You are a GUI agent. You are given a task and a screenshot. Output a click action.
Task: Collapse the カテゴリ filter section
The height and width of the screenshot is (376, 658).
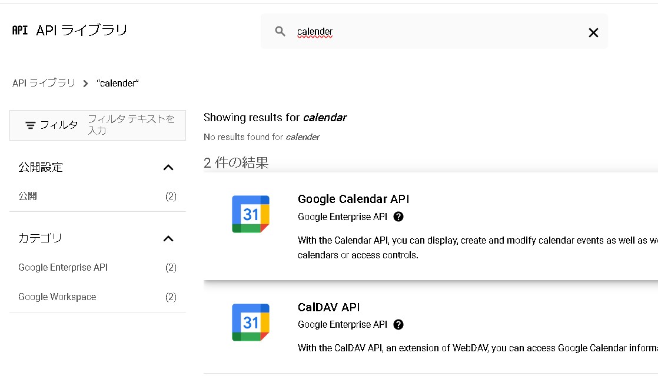tap(168, 239)
